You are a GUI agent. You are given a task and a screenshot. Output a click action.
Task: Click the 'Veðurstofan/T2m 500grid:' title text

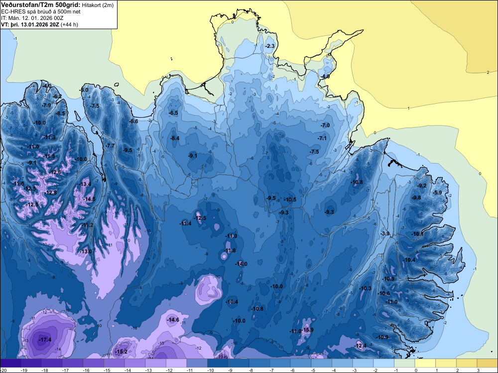coord(41,5)
